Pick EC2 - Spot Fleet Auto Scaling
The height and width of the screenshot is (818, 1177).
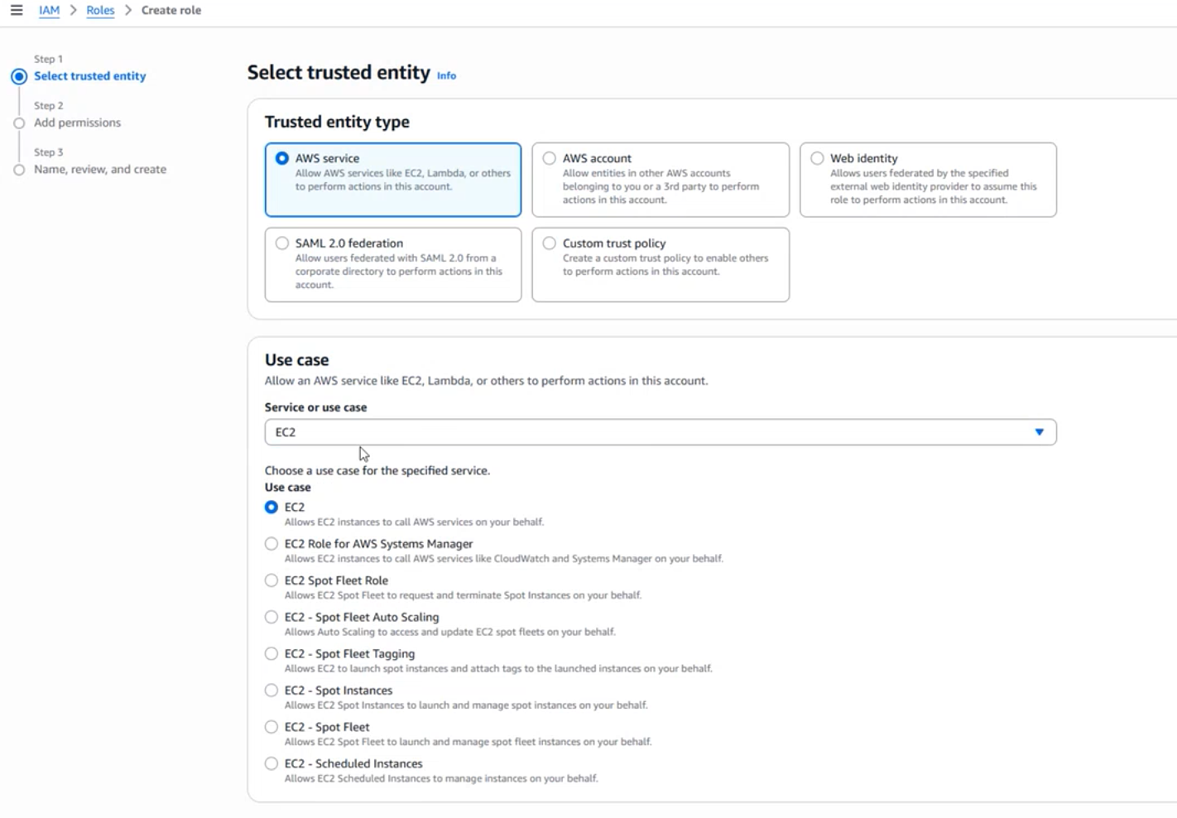pyautogui.click(x=271, y=617)
